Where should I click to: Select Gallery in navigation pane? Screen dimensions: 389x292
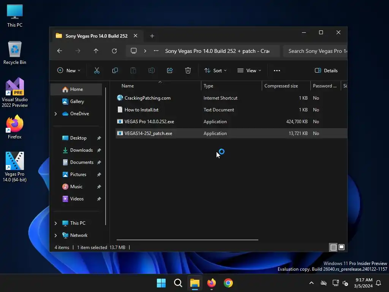point(76,102)
